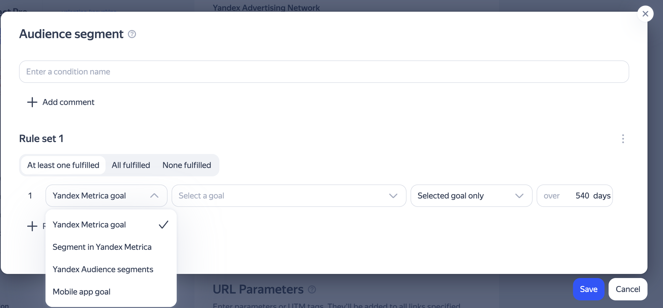Click the help icon beside Audience segment
This screenshot has width=663, height=308.
132,34
